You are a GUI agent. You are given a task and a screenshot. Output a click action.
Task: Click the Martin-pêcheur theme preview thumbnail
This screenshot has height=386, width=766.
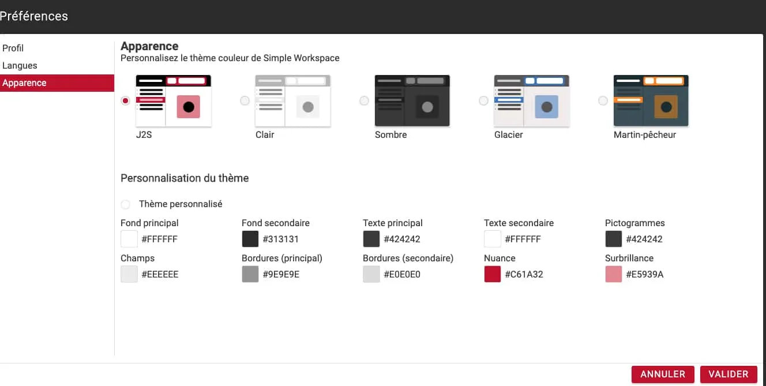(x=651, y=101)
